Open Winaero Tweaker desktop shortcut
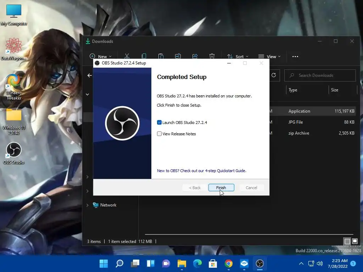This screenshot has height=272, width=363. 14,87
